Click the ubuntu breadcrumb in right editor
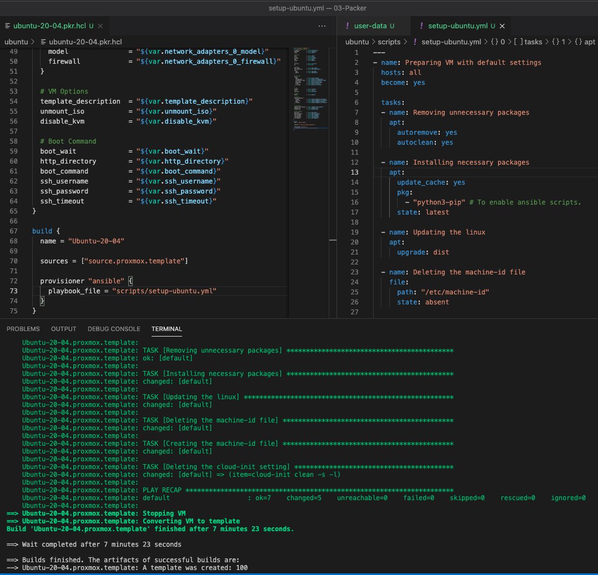The width and height of the screenshot is (598, 575). point(357,42)
